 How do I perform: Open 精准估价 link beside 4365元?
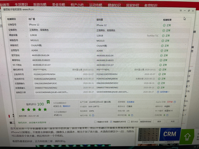pos(67,106)
